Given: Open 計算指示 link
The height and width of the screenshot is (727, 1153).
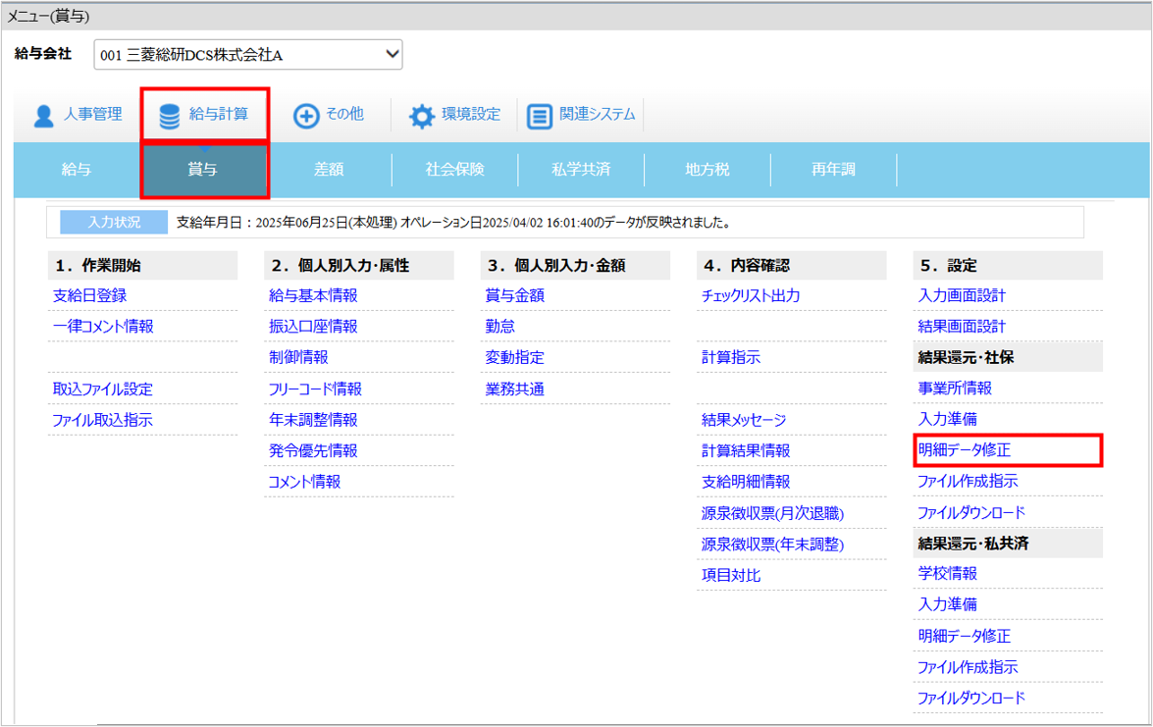Looking at the screenshot, I should (x=731, y=357).
